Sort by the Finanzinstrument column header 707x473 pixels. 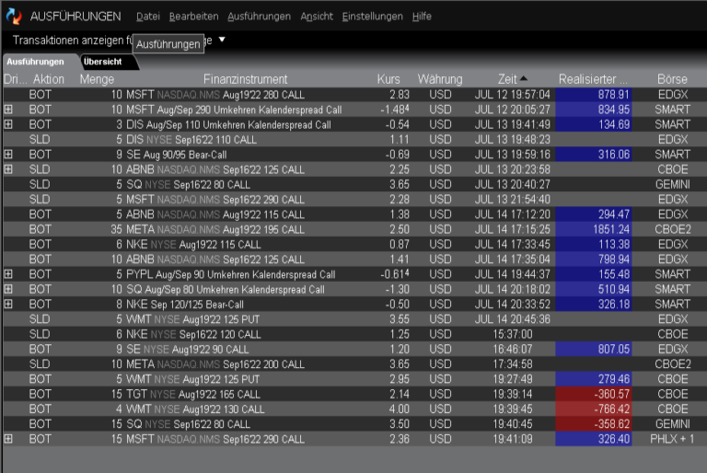pos(245,79)
